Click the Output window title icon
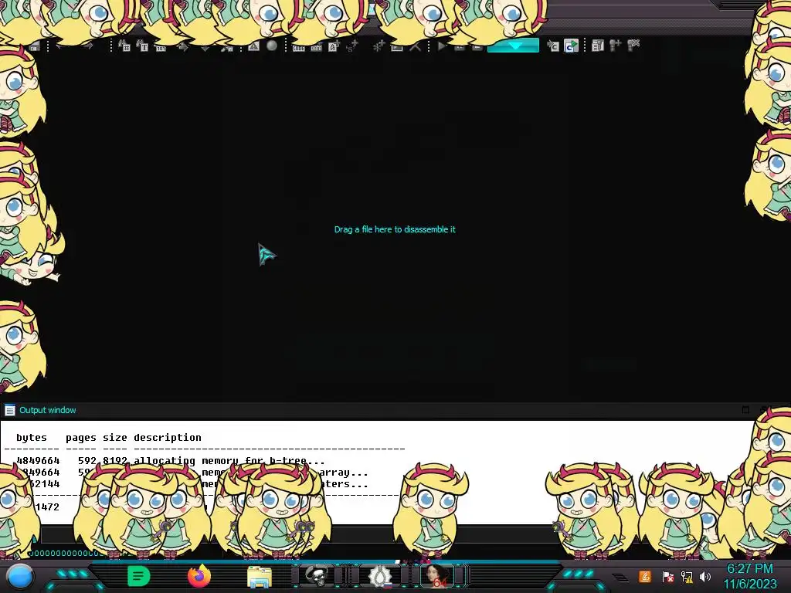The width and height of the screenshot is (791, 593). click(9, 410)
